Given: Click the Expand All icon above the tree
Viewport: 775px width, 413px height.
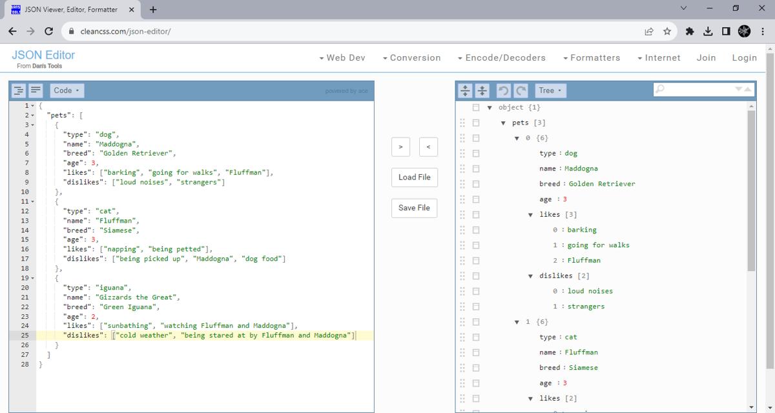Looking at the screenshot, I should pyautogui.click(x=465, y=90).
